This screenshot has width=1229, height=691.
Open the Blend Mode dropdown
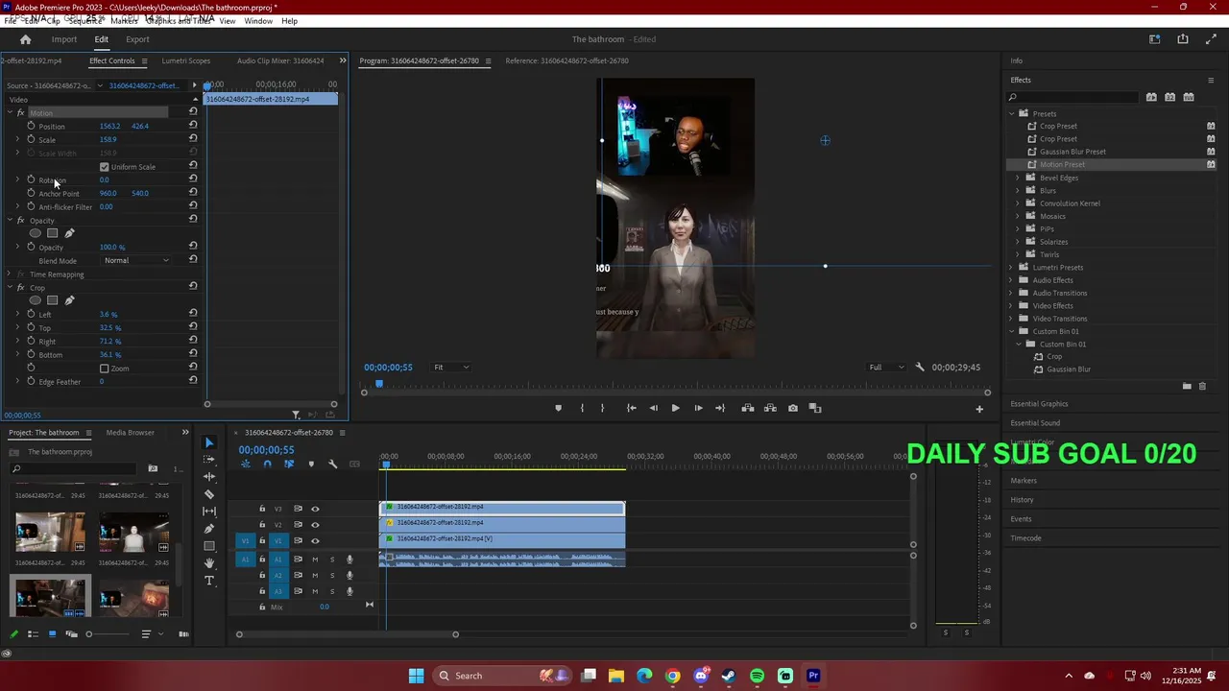(135, 260)
